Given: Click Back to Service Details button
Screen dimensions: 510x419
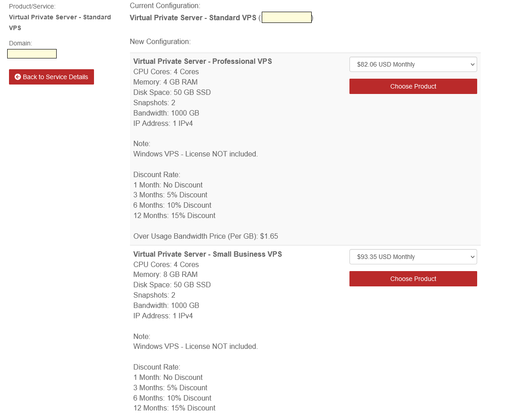Looking at the screenshot, I should (x=51, y=77).
